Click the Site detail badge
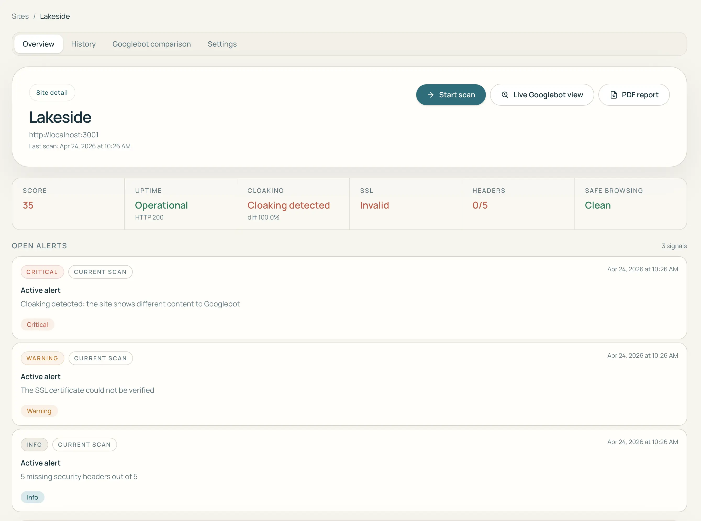 [52, 92]
